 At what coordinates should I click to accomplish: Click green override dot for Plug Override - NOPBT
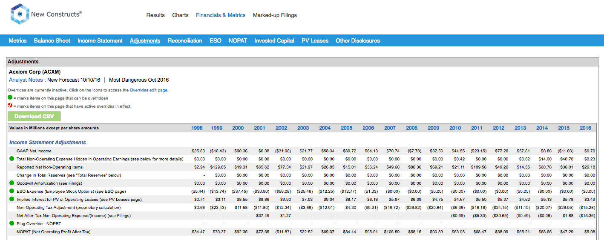12,223
